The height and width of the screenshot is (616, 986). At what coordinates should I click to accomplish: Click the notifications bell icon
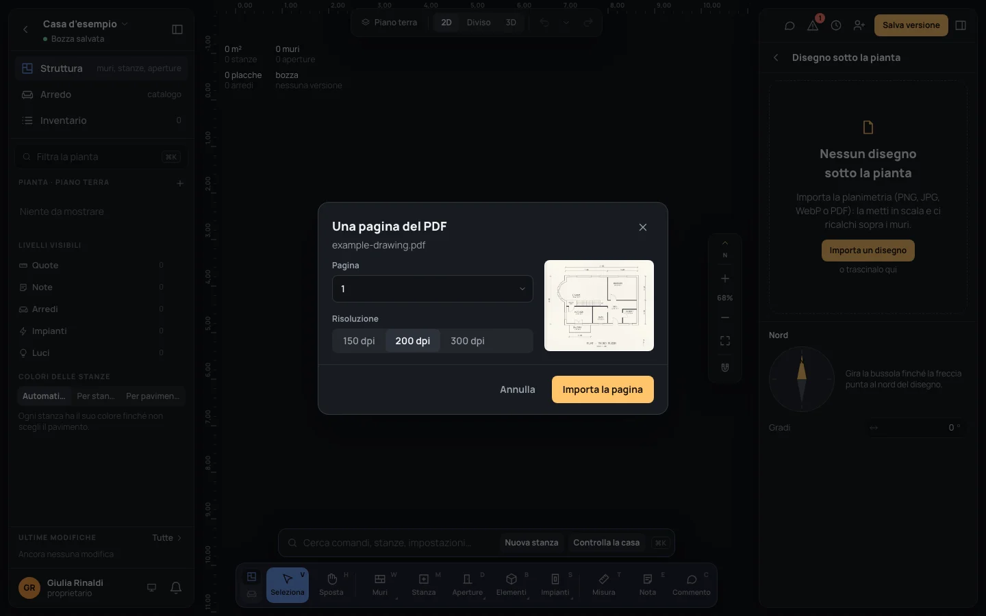tap(176, 587)
